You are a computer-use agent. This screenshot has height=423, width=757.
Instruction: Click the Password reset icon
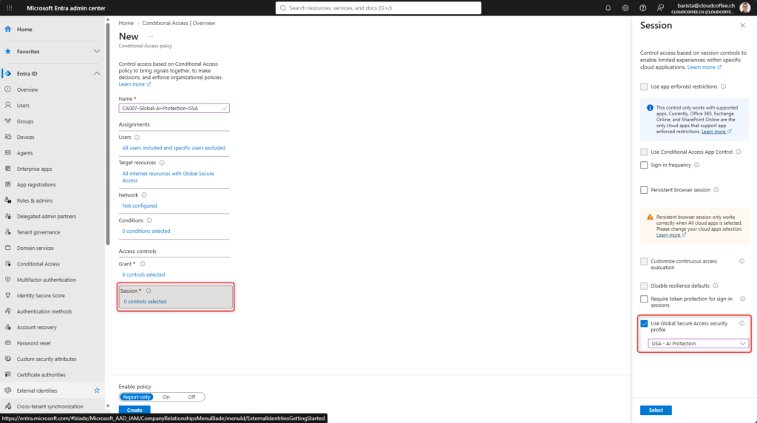click(x=7, y=343)
